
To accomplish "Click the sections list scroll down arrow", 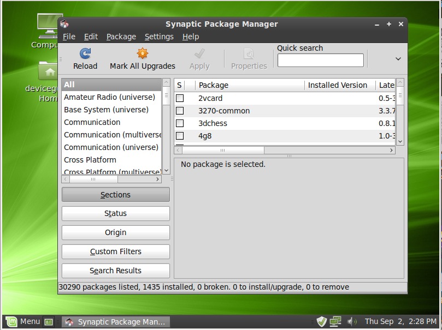I will coord(166,170).
